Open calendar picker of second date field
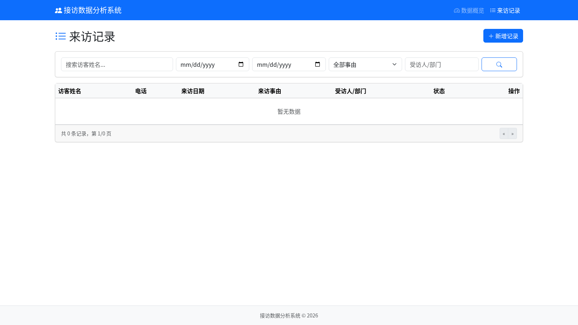 (x=318, y=64)
